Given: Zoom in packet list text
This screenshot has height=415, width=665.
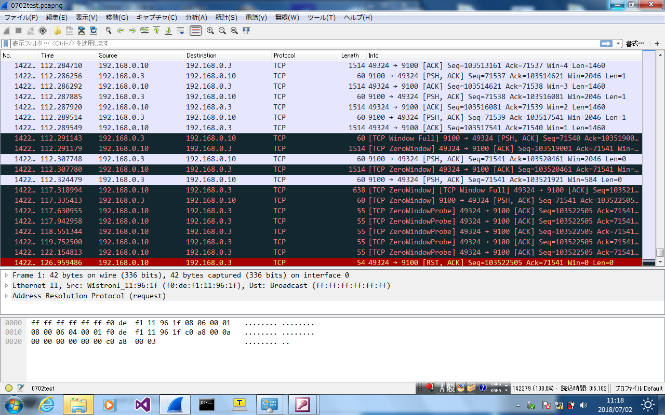Looking at the screenshot, I should pos(210,31).
